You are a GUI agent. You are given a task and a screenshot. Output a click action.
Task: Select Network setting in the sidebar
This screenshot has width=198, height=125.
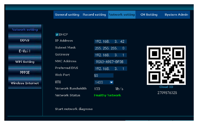pos(25,29)
